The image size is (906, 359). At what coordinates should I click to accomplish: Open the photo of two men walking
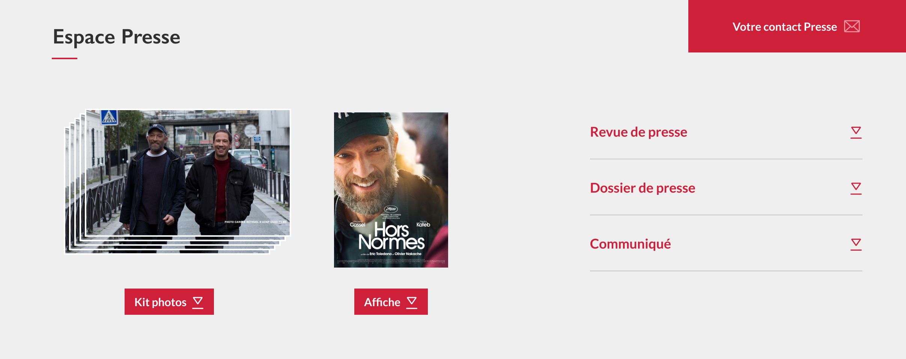coord(188,173)
